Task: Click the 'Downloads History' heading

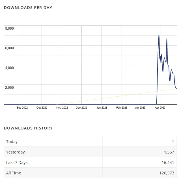Action: click(x=28, y=128)
